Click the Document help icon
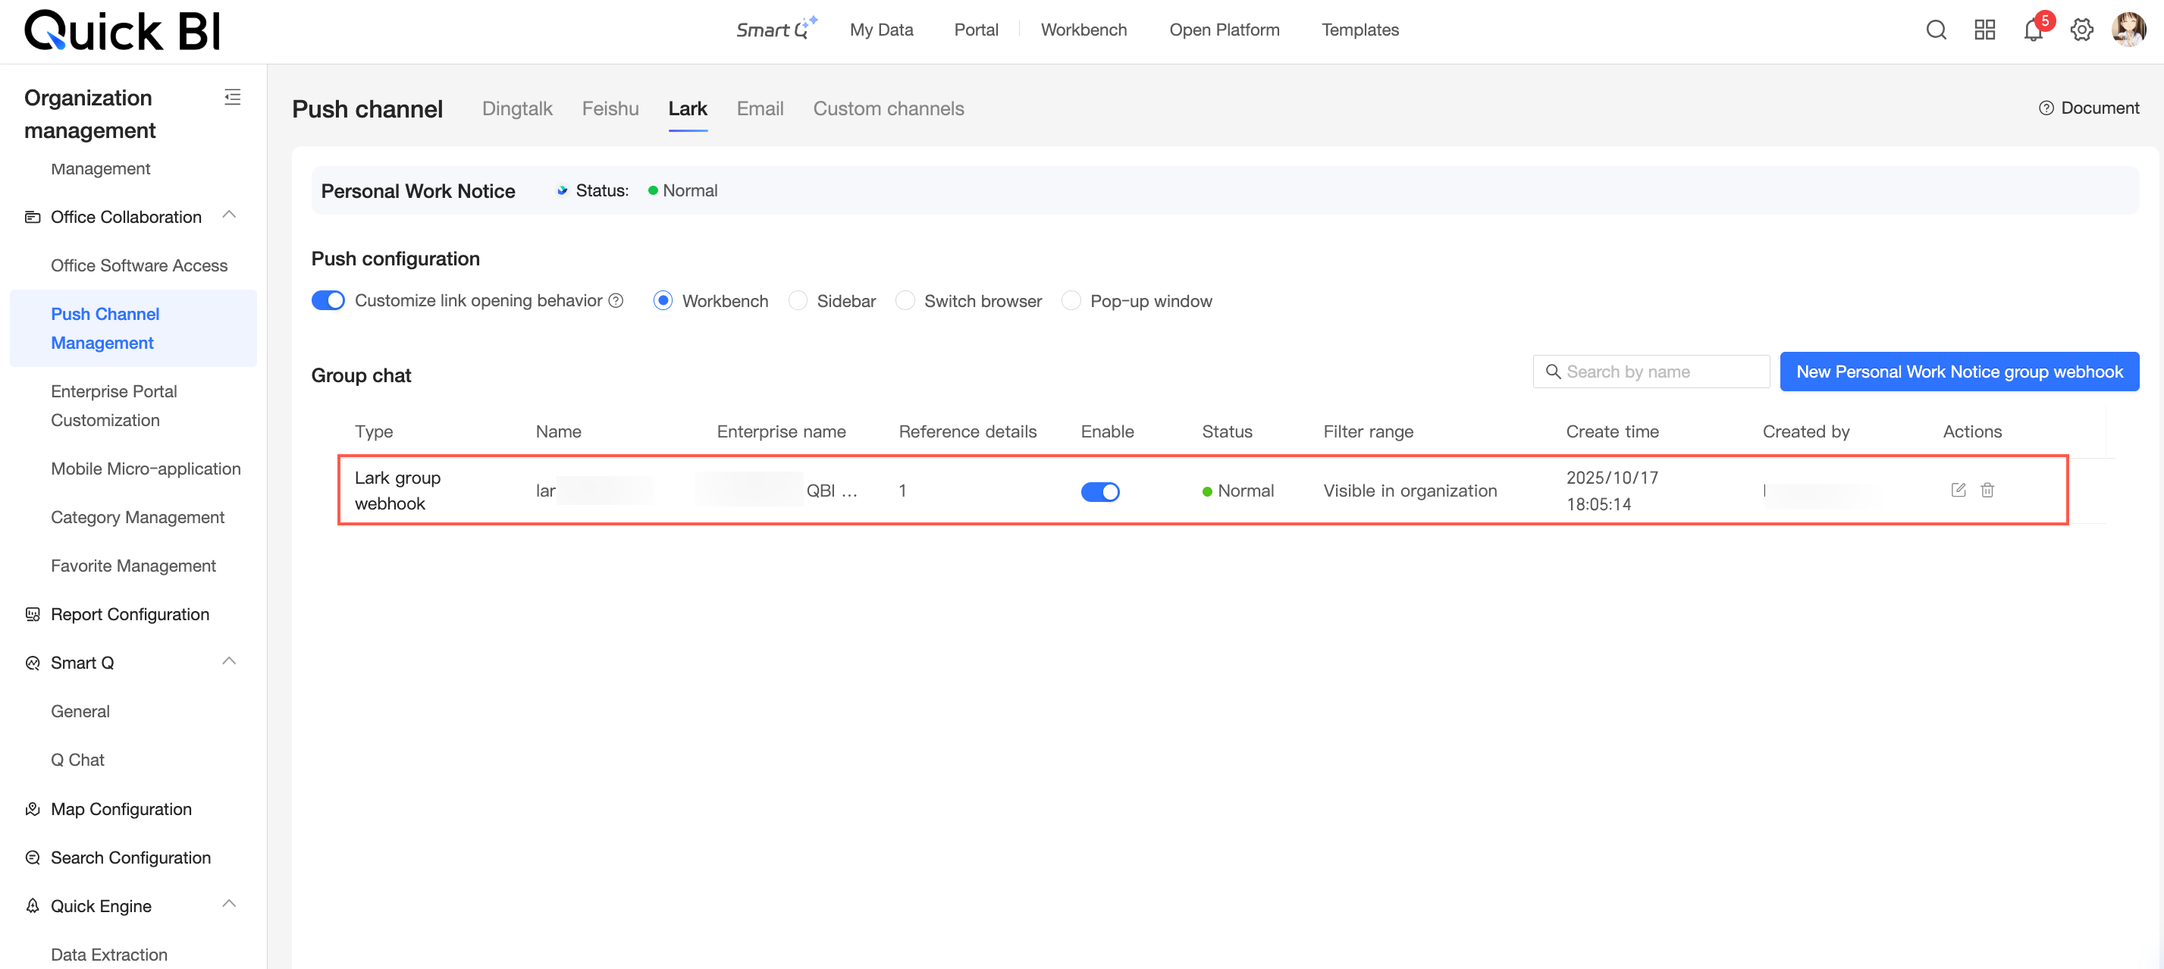Image resolution: width=2164 pixels, height=969 pixels. pyautogui.click(x=2046, y=108)
